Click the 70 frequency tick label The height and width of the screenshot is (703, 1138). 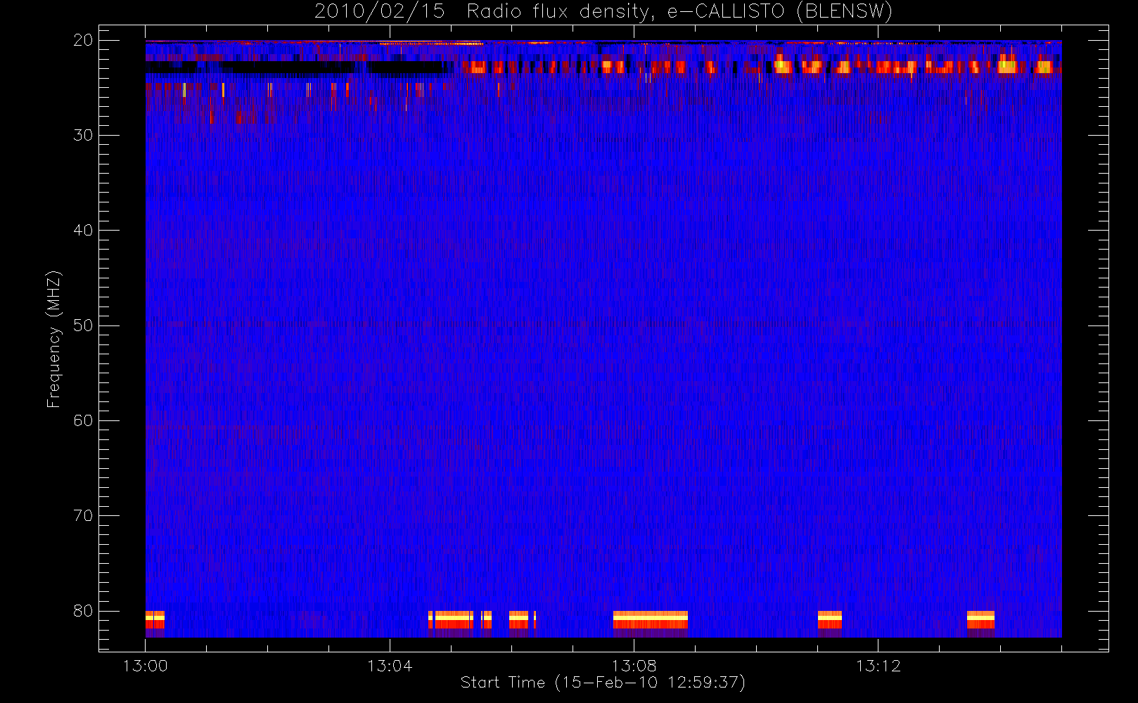(x=83, y=515)
